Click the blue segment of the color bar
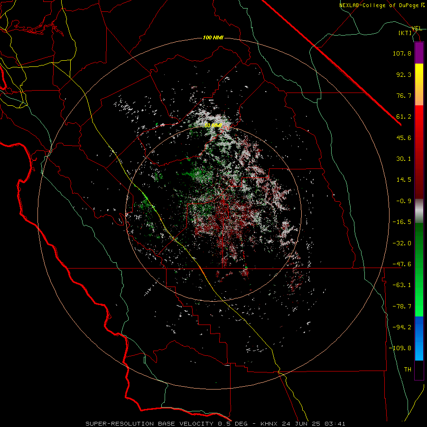The width and height of the screenshot is (427, 427). click(419, 338)
